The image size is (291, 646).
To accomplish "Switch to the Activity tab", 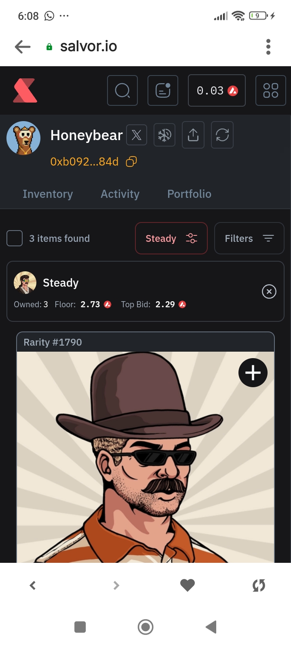I will [120, 194].
